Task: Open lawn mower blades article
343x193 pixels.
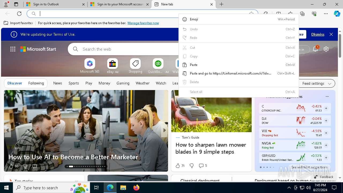Action: (211, 148)
